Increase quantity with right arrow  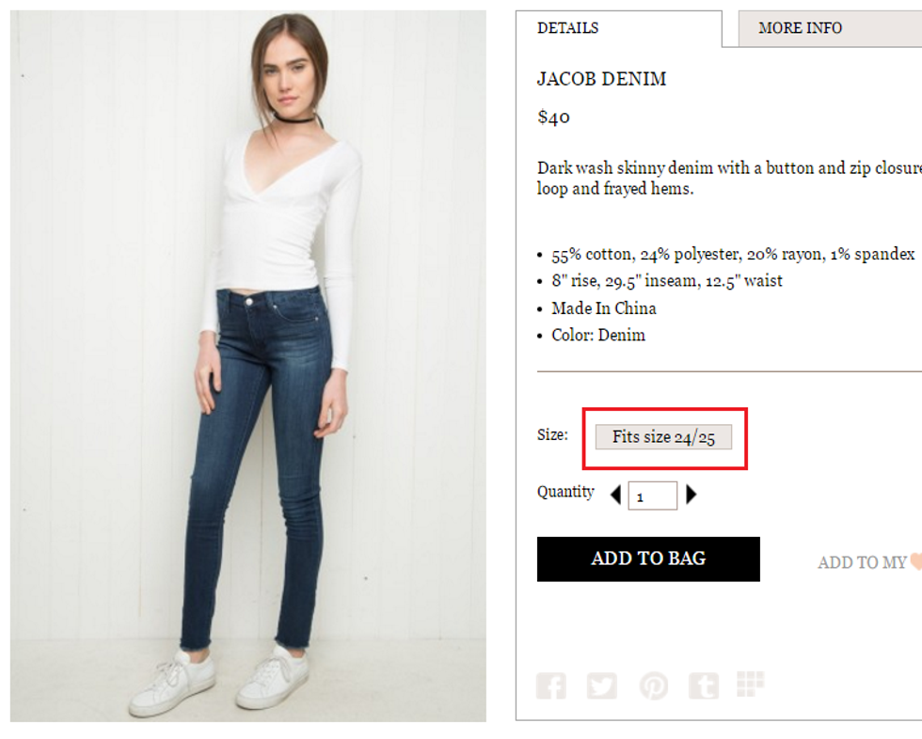point(691,495)
